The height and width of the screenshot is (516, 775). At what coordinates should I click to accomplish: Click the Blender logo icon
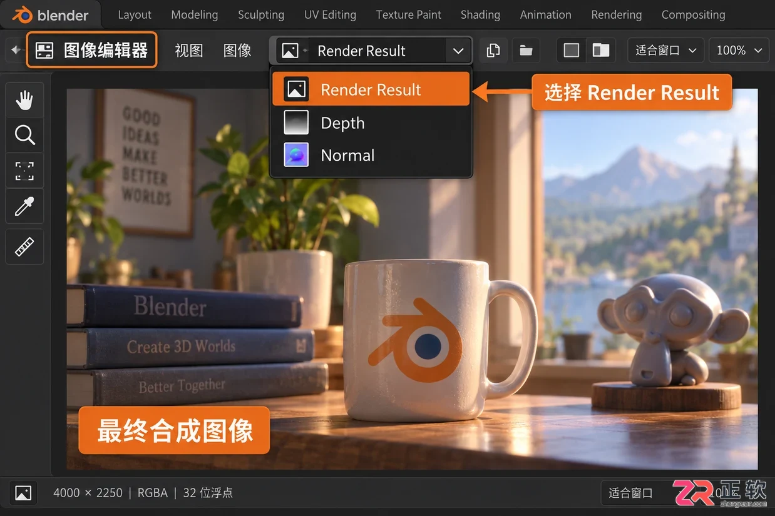[x=23, y=14]
